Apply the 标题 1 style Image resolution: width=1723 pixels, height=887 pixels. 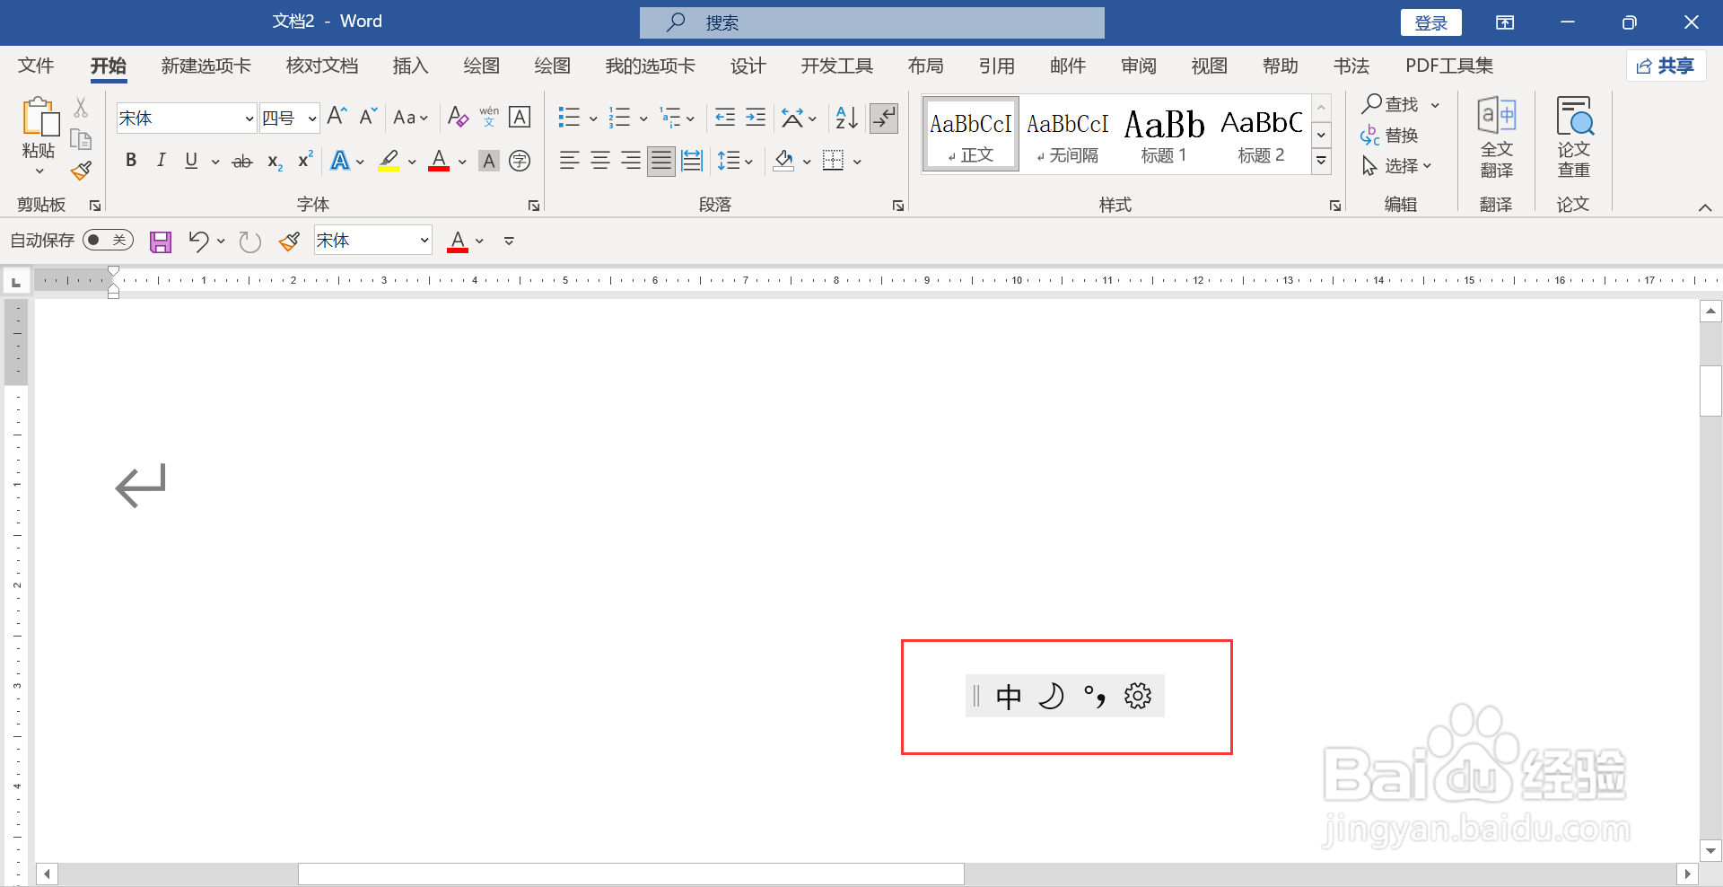click(1164, 135)
